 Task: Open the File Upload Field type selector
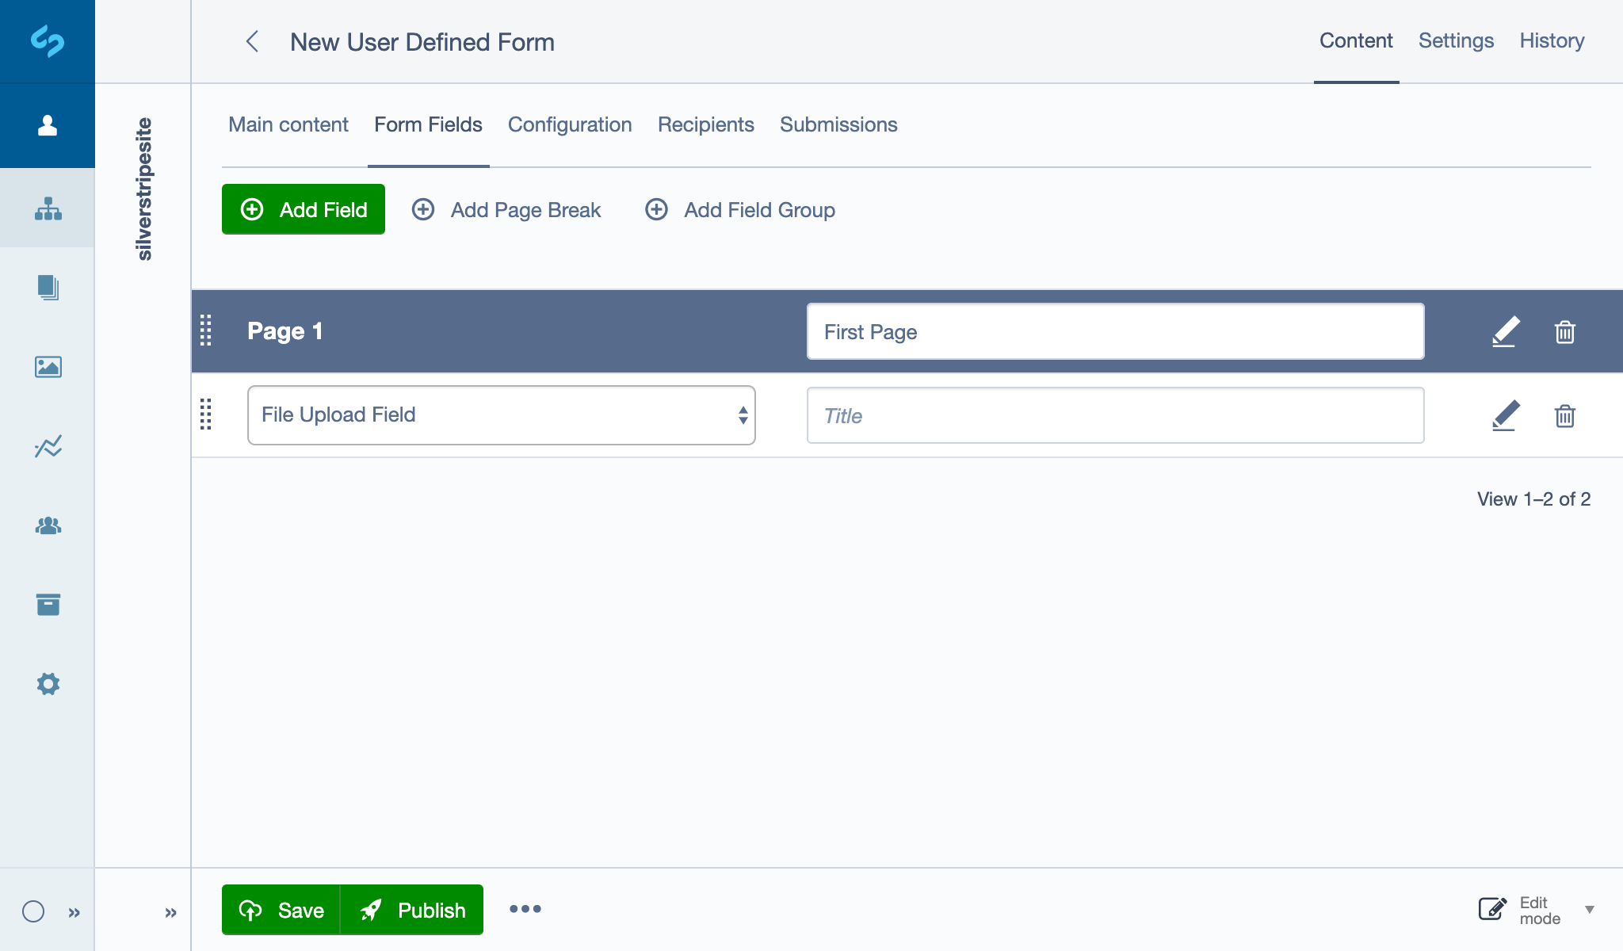pyautogui.click(x=501, y=414)
